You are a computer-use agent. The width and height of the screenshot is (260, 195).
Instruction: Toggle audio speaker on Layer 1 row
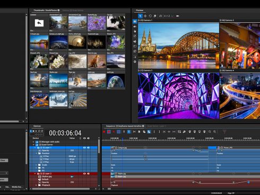(89, 147)
